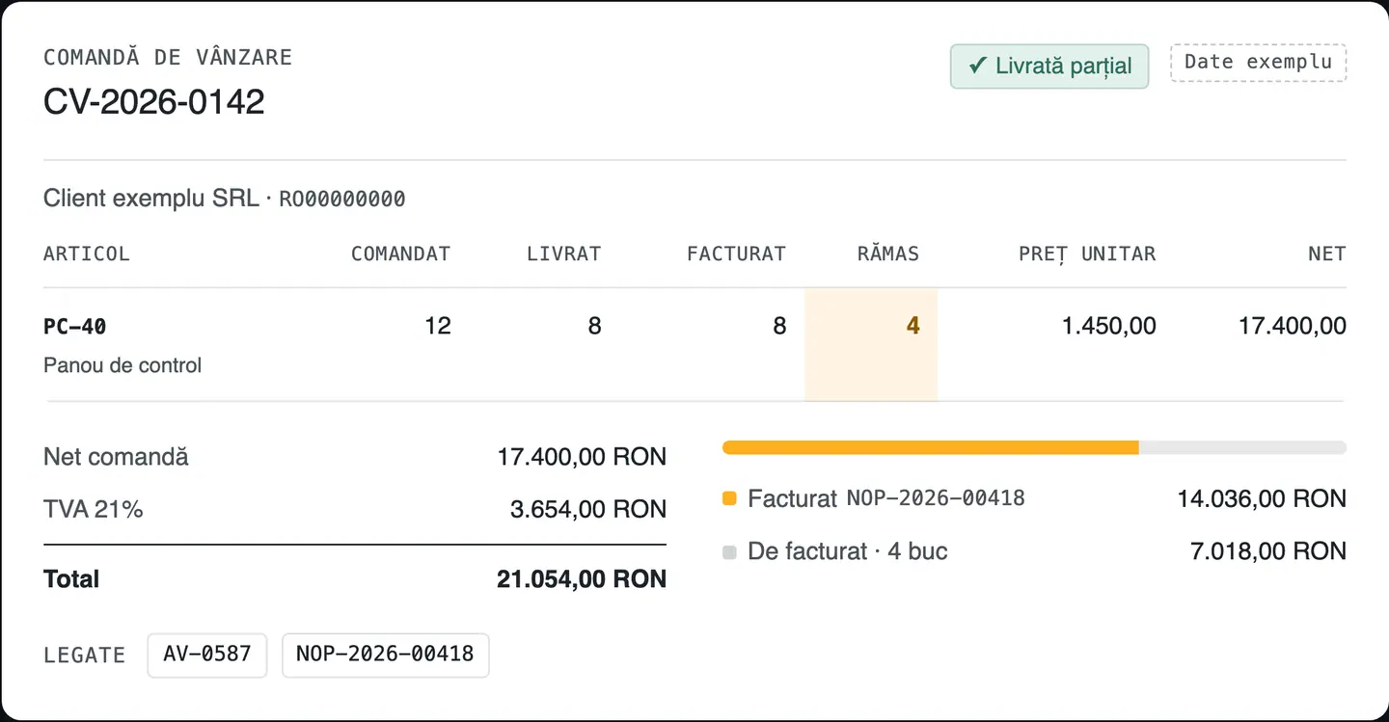Select the invoiced amount 14.036,00 RON
Viewport: 1389px width, 722px height.
point(1262,498)
